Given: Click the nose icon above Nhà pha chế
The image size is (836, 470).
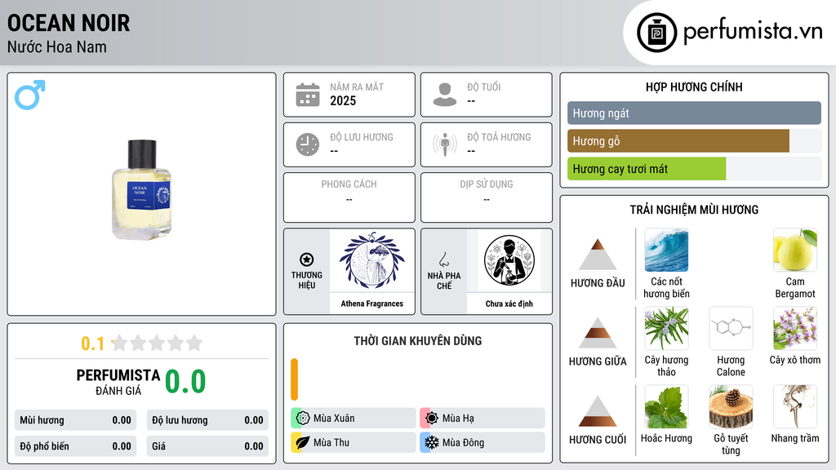Looking at the screenshot, I should pyautogui.click(x=443, y=259).
